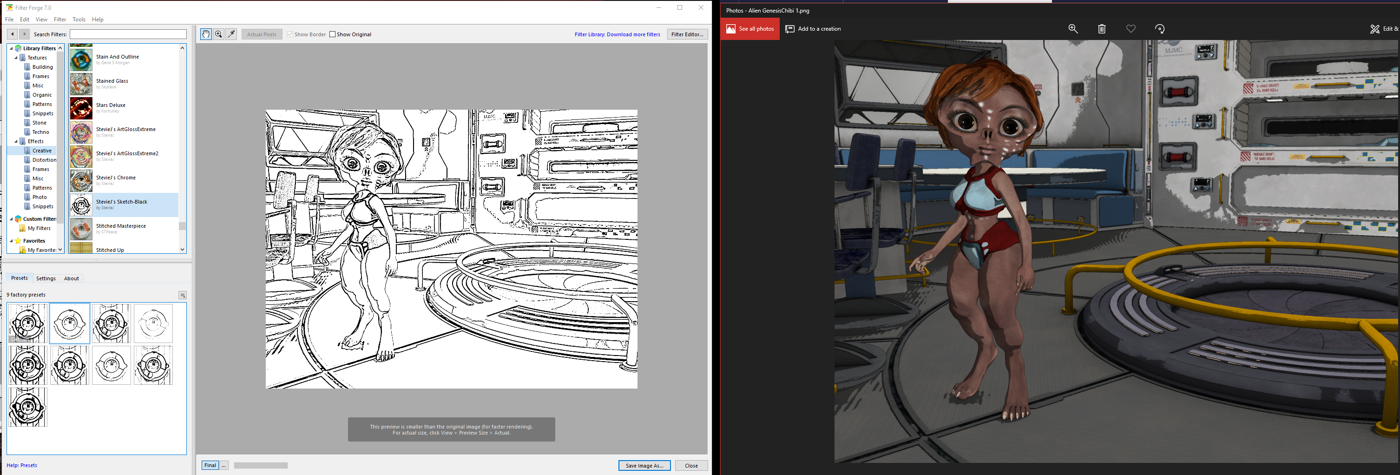Collapse the Custom Filters tree node
Image resolution: width=1400 pixels, height=475 pixels.
(11, 219)
